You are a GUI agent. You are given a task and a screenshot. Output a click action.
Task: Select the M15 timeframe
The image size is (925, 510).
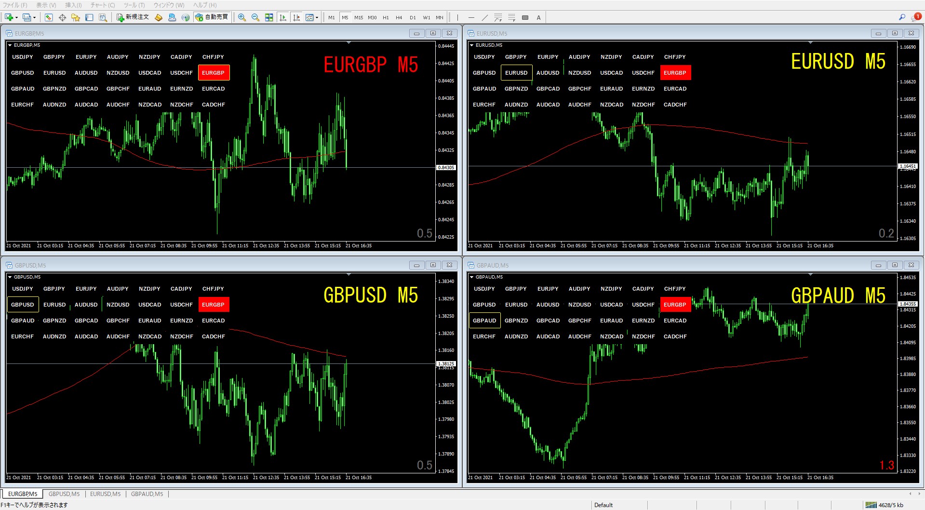359,18
